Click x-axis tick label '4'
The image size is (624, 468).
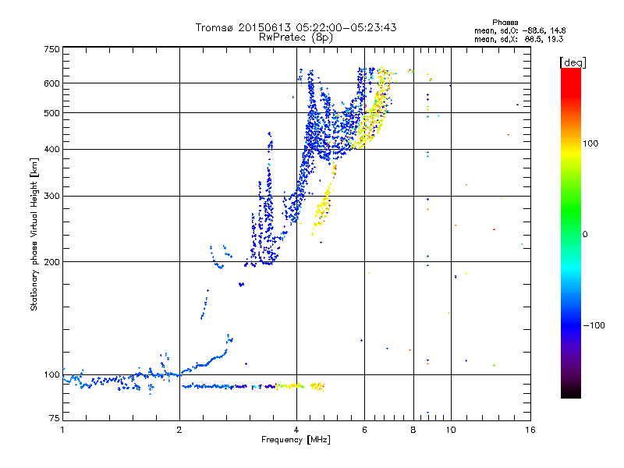point(296,430)
